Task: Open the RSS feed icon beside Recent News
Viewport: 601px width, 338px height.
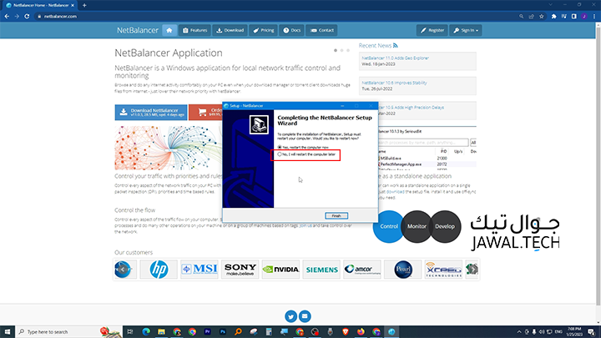Action: tap(396, 45)
